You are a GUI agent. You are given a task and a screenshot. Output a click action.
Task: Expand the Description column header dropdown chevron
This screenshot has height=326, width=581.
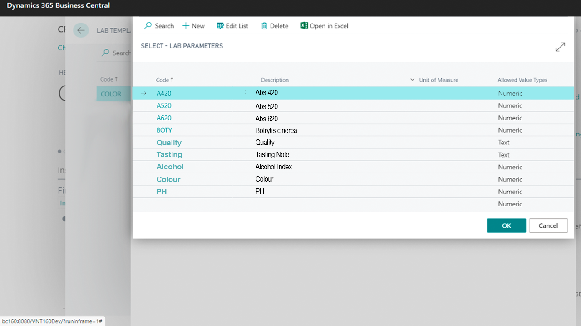click(412, 80)
